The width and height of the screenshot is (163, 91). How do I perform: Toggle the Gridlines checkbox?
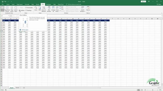19,10
